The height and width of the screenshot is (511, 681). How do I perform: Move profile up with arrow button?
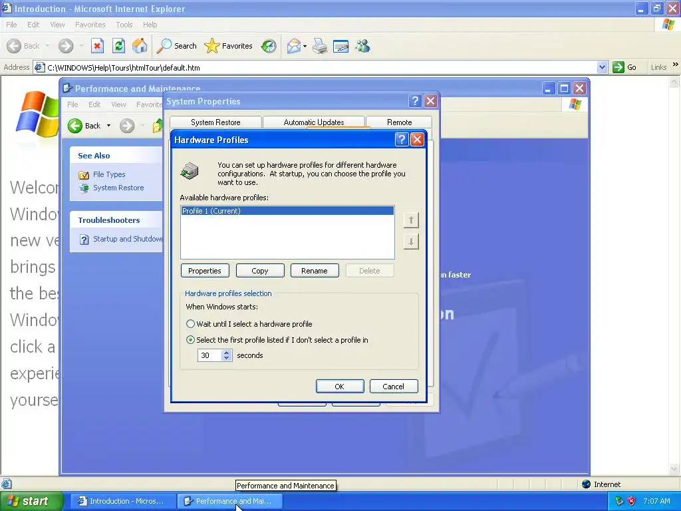coord(411,220)
